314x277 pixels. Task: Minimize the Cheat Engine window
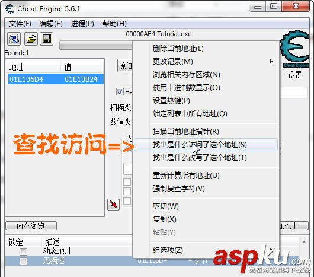[258, 7]
